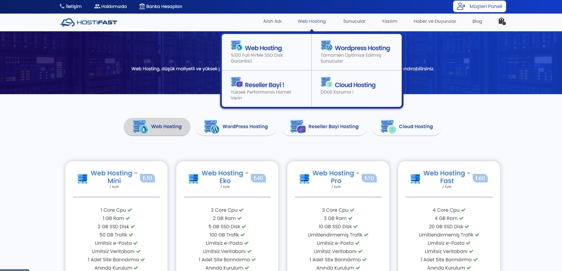This screenshot has height=271, width=562.
Task: Click the checkmark beside 20 GB SSD Disk
Action: coord(467,226)
